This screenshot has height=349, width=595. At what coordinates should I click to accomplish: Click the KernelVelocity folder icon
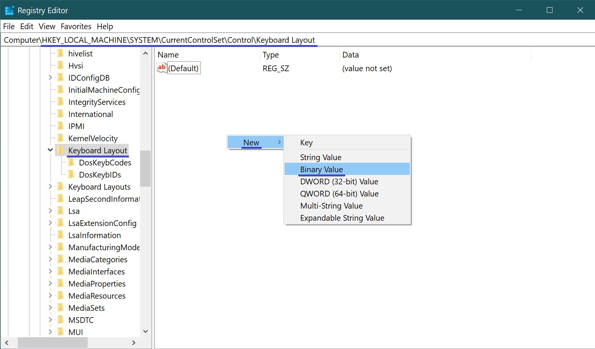click(60, 138)
